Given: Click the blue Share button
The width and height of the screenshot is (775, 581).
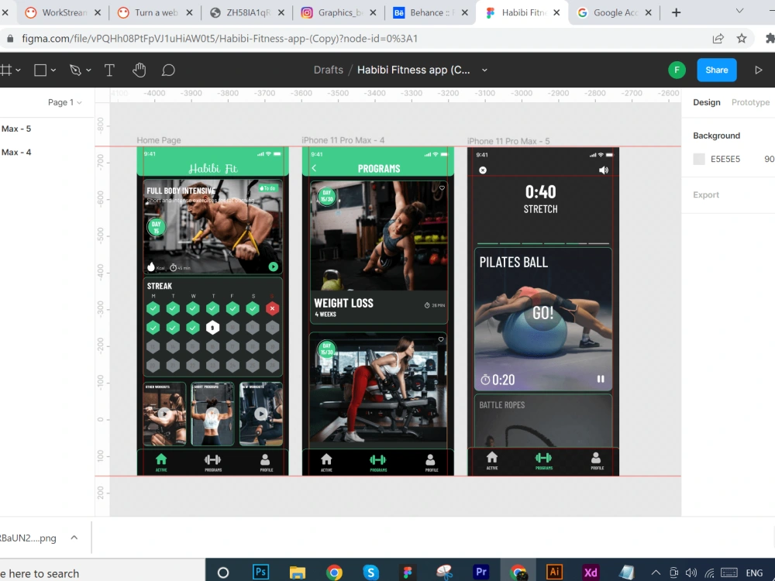Looking at the screenshot, I should point(716,70).
